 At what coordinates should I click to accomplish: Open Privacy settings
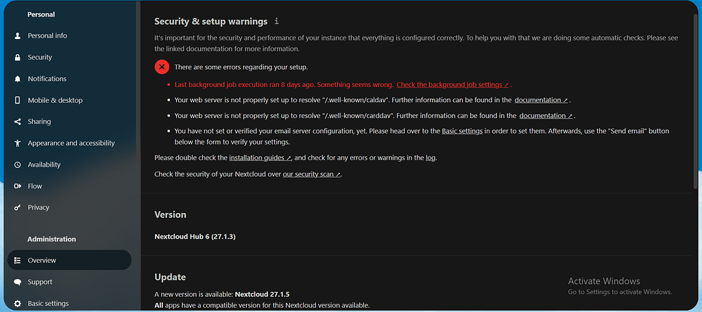(69, 208)
